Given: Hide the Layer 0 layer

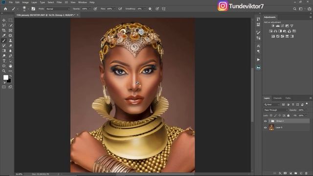Looking at the screenshot, I should click(265, 128).
